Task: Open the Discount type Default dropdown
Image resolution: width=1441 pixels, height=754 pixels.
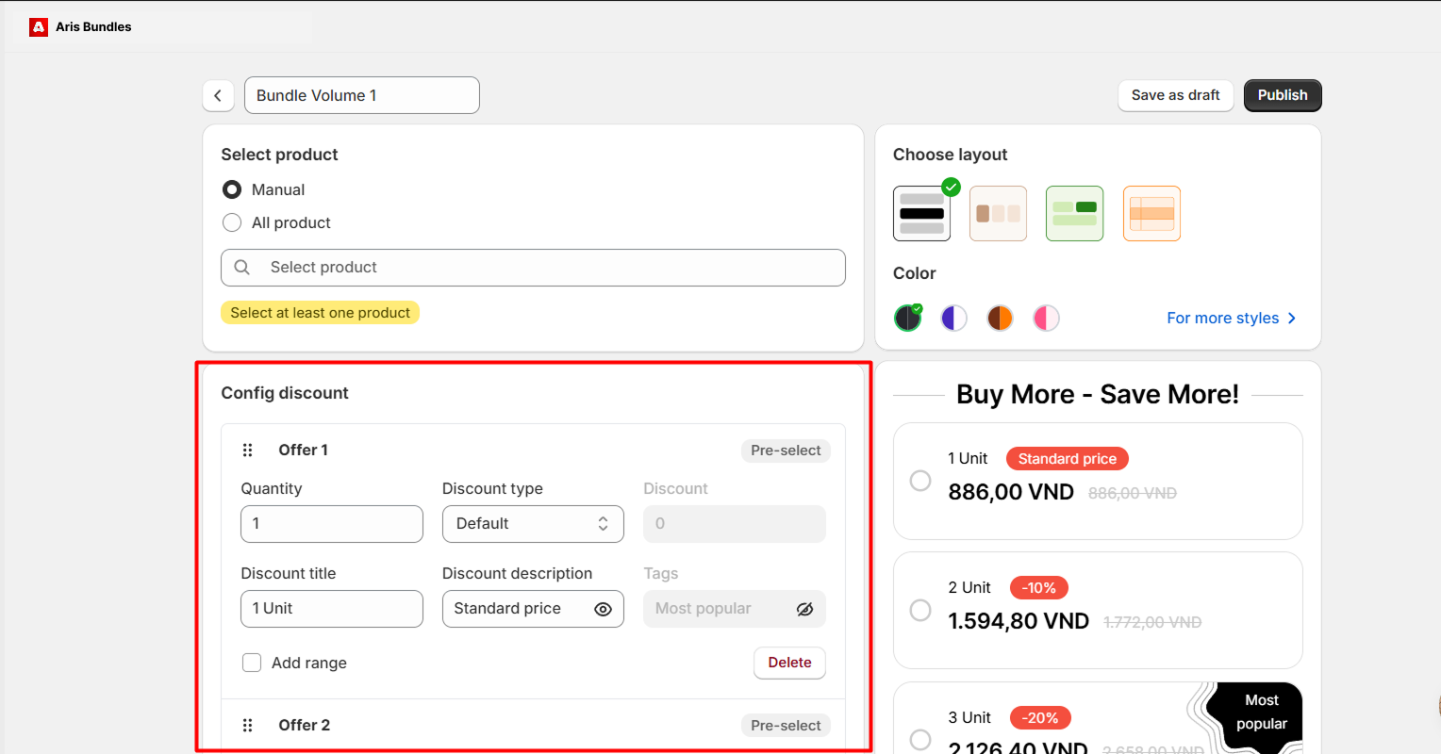Action: click(533, 524)
